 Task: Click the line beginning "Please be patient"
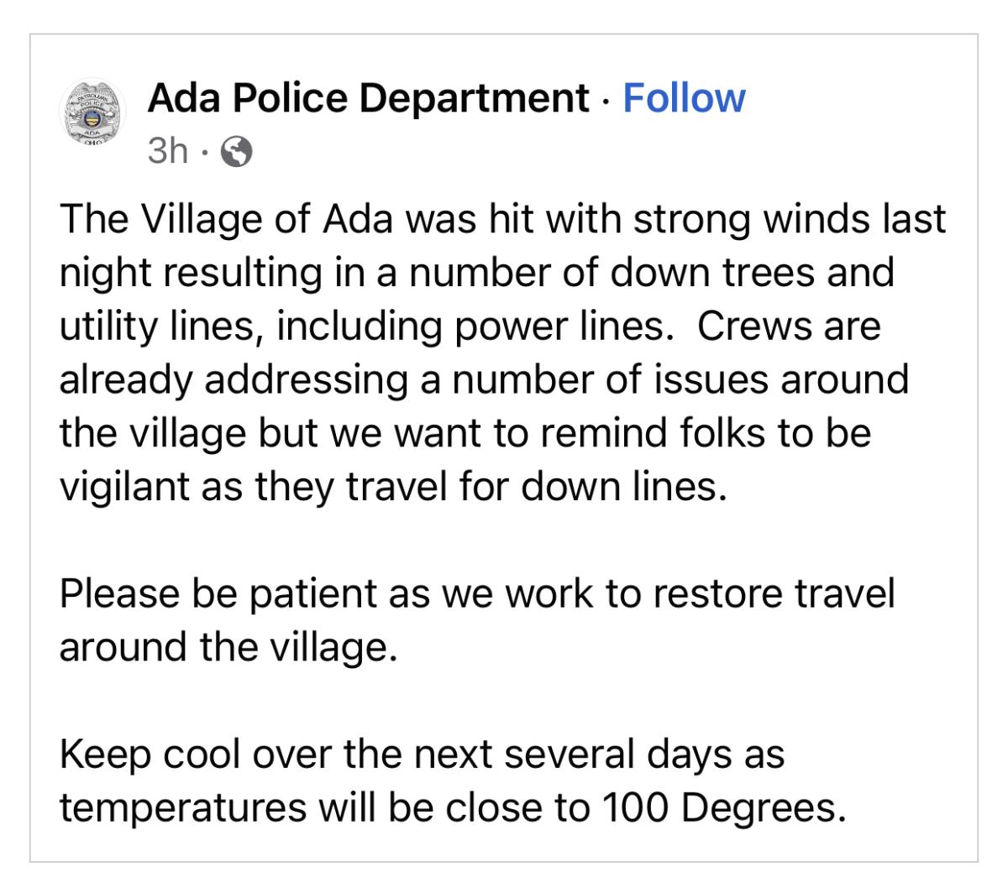(477, 593)
